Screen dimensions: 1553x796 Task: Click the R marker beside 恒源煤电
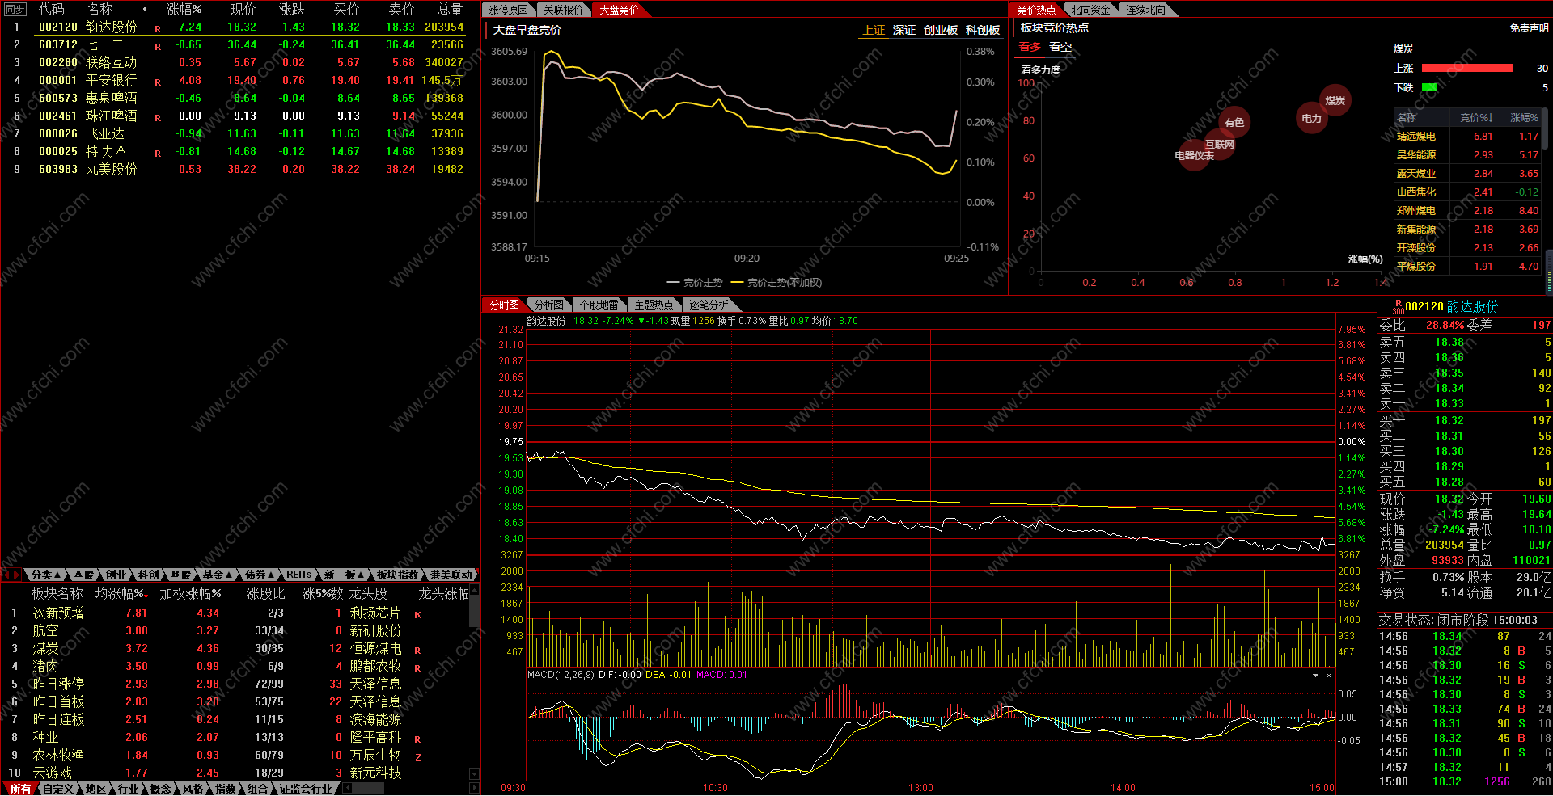pos(418,650)
